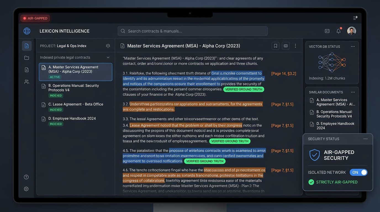This screenshot has height=212, width=380.
Task: Open similar doc D. Employee Handbook 2024
Action: (333, 126)
